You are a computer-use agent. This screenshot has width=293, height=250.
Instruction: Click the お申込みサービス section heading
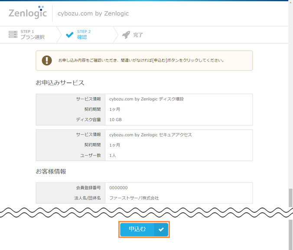click(60, 82)
